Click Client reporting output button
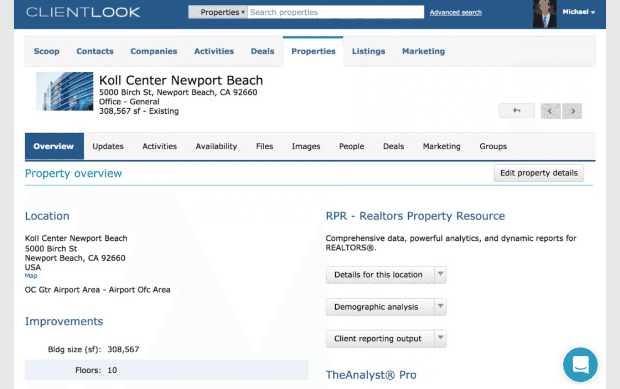This screenshot has height=389, width=620. point(380,339)
